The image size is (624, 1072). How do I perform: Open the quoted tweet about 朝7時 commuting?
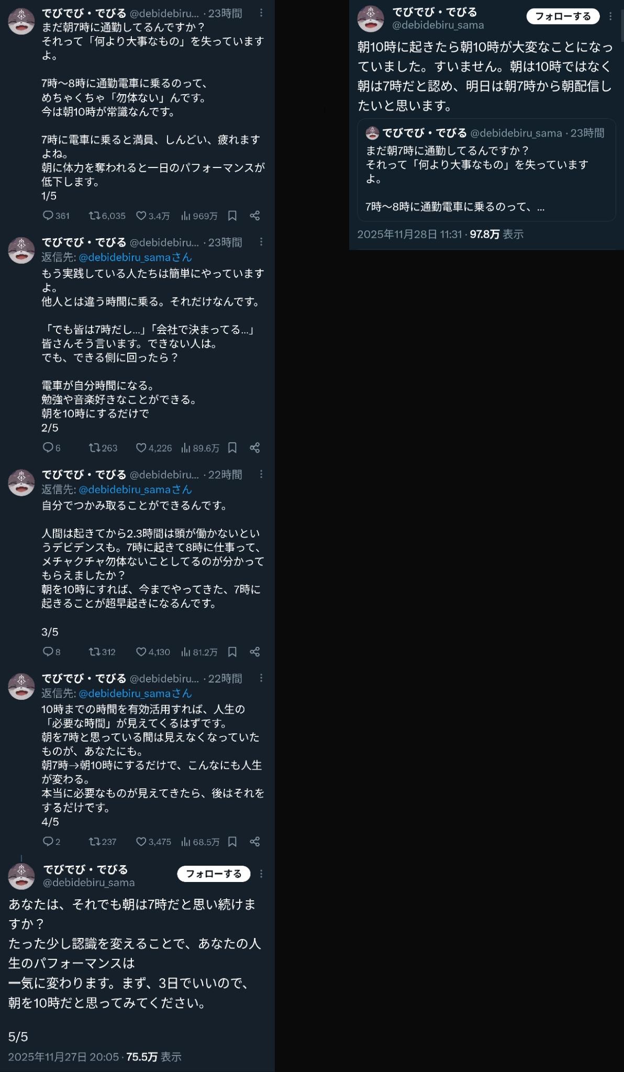[486, 170]
